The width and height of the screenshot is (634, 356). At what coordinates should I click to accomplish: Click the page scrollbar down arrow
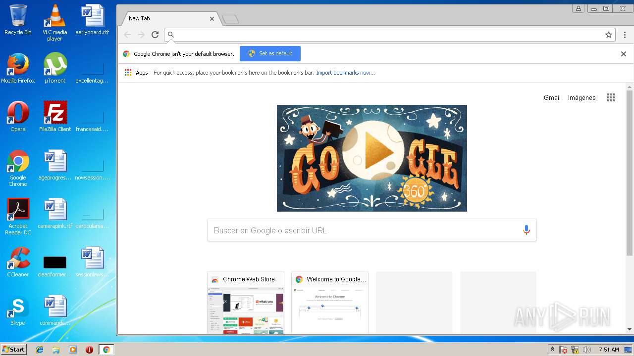tap(630, 329)
